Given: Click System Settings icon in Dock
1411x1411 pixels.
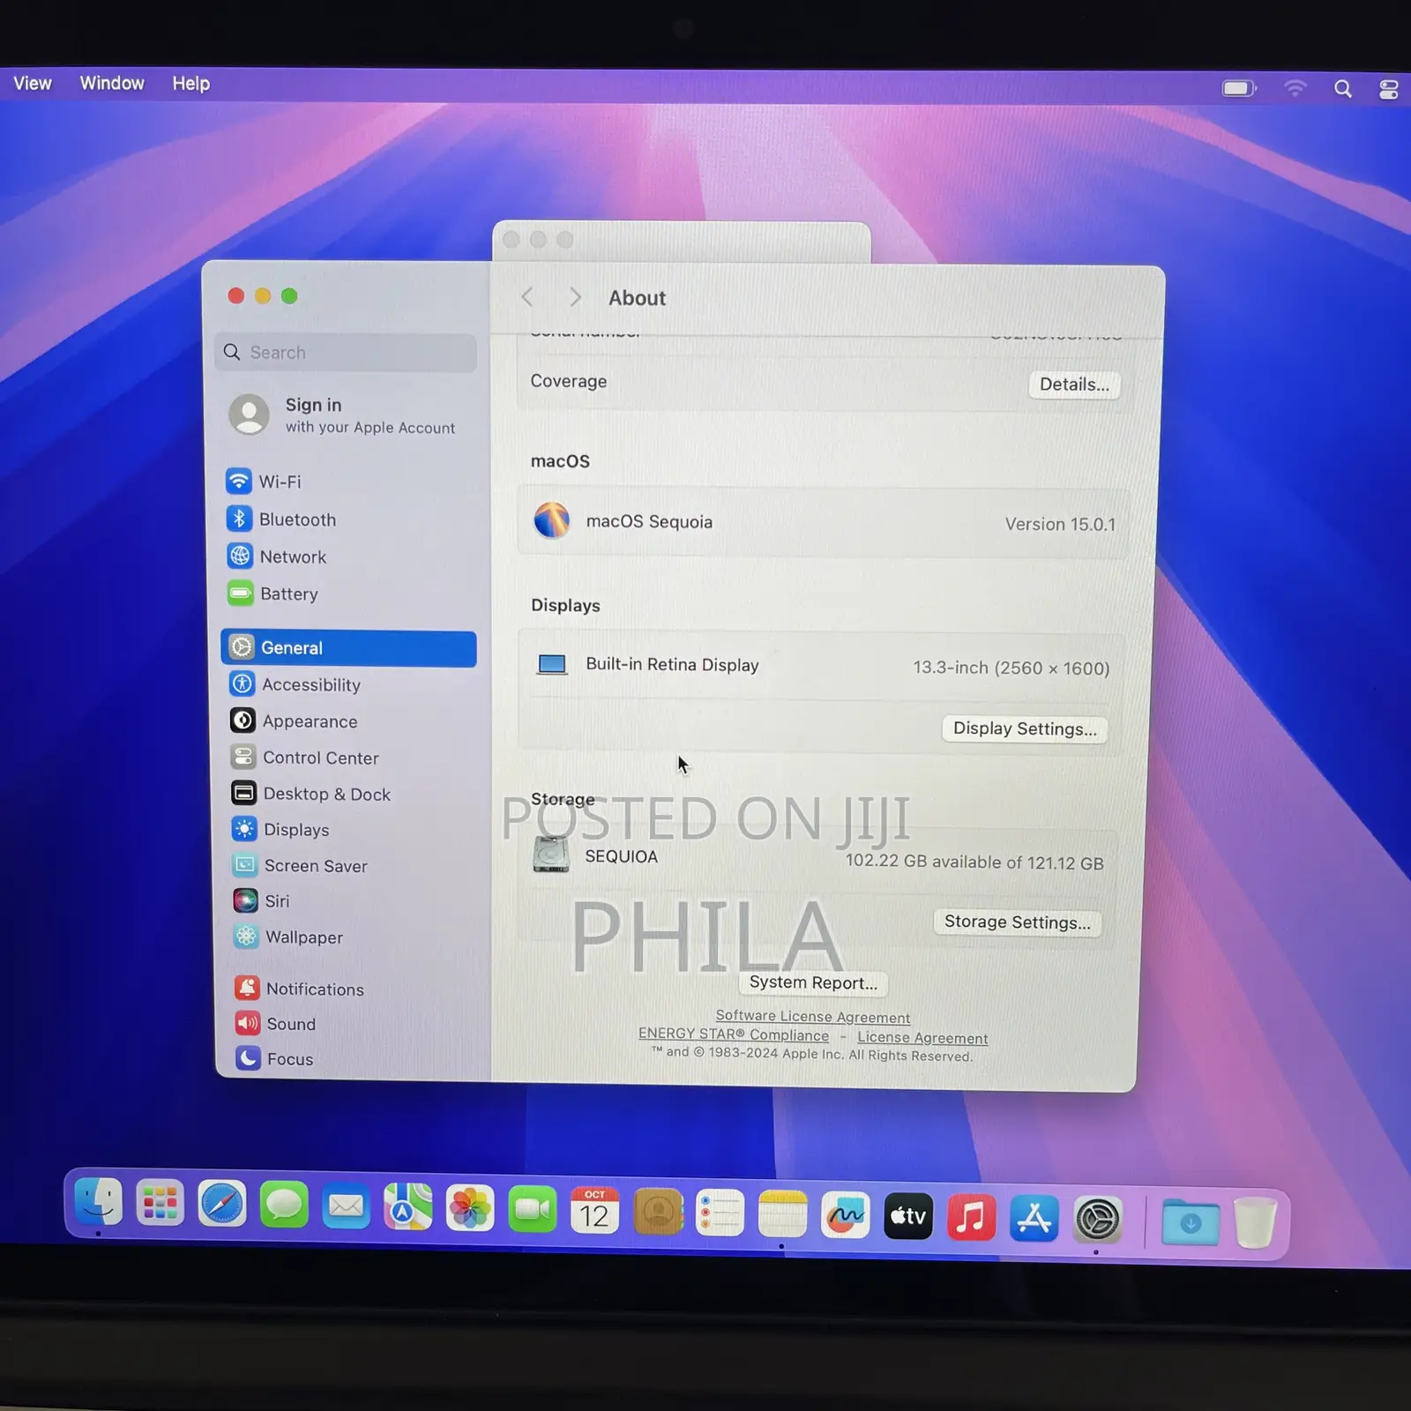Looking at the screenshot, I should tap(1097, 1221).
